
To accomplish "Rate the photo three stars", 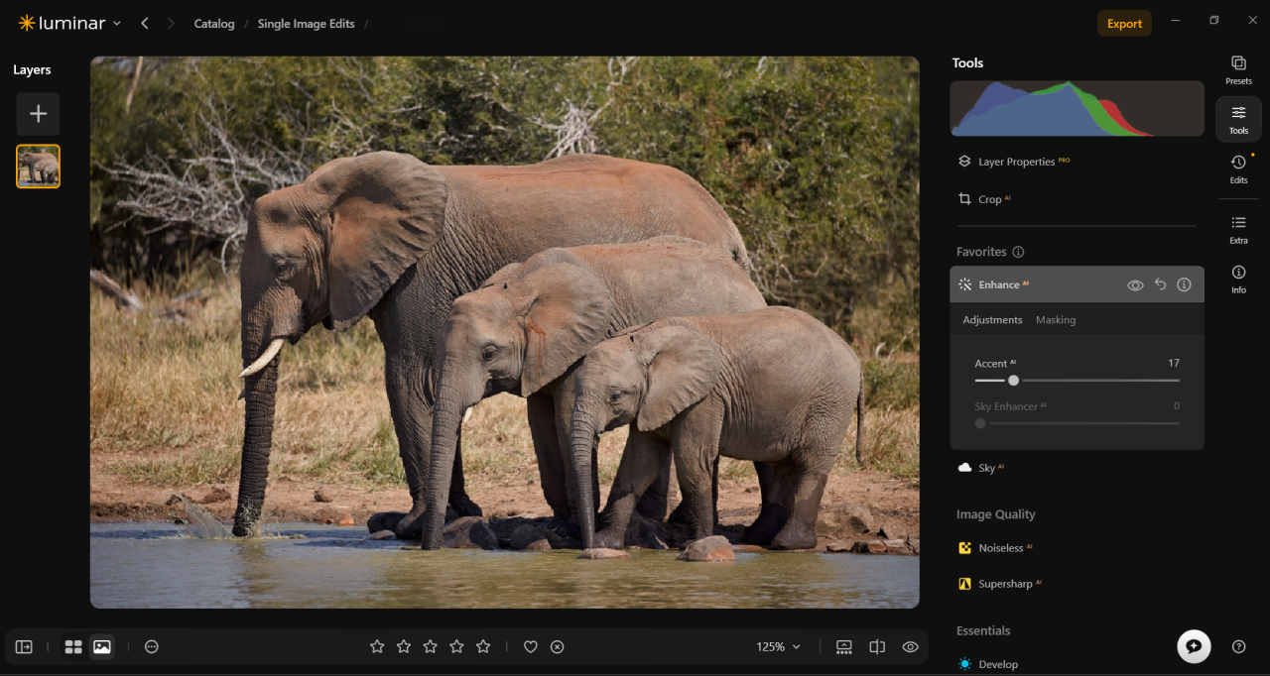I will [431, 646].
